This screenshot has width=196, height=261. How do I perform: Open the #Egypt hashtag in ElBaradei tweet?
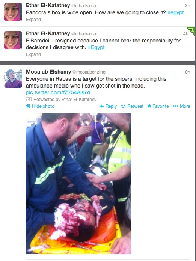pos(96,48)
